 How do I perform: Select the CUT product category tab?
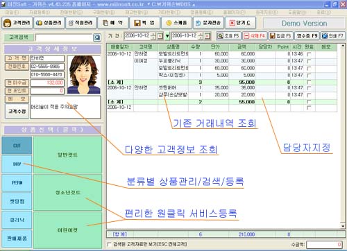click(17, 146)
